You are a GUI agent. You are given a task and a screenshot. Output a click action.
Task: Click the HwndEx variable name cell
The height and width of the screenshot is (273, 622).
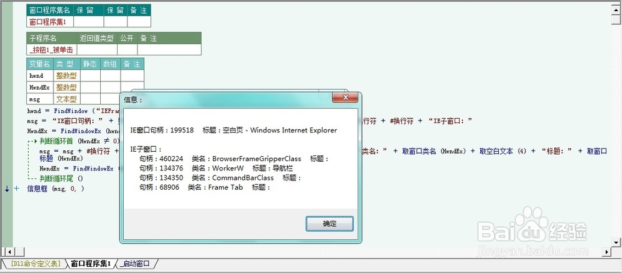tap(39, 87)
